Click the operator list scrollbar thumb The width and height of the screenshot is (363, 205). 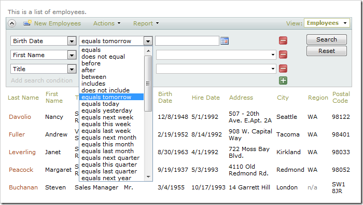pyautogui.click(x=148, y=84)
